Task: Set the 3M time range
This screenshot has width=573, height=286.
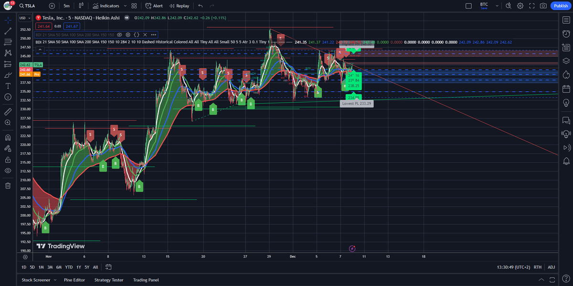Action: click(x=49, y=267)
